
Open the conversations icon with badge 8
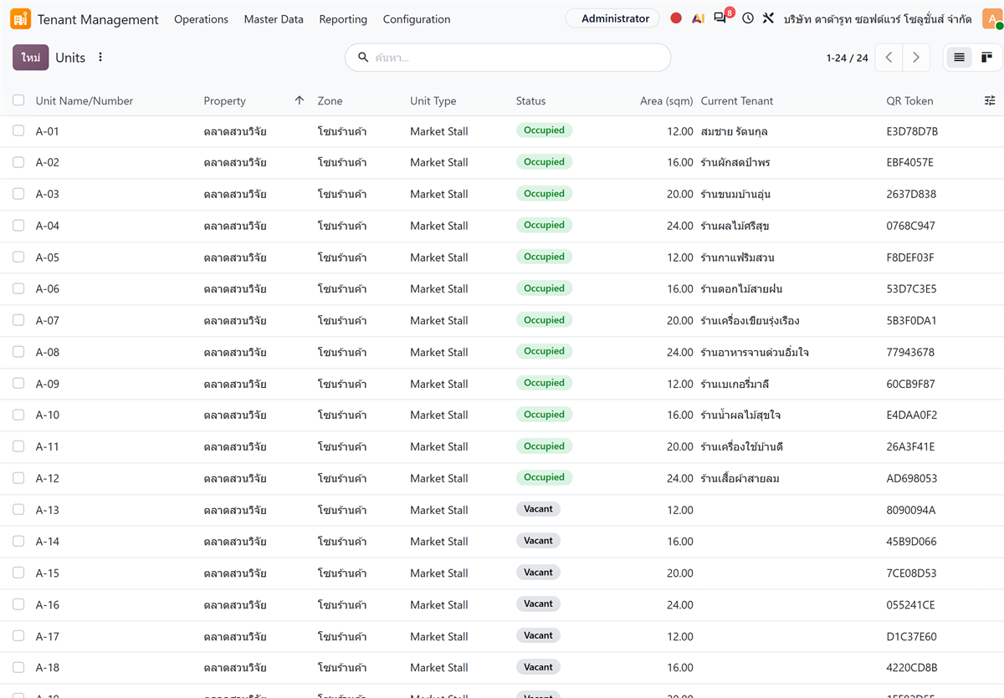[721, 18]
